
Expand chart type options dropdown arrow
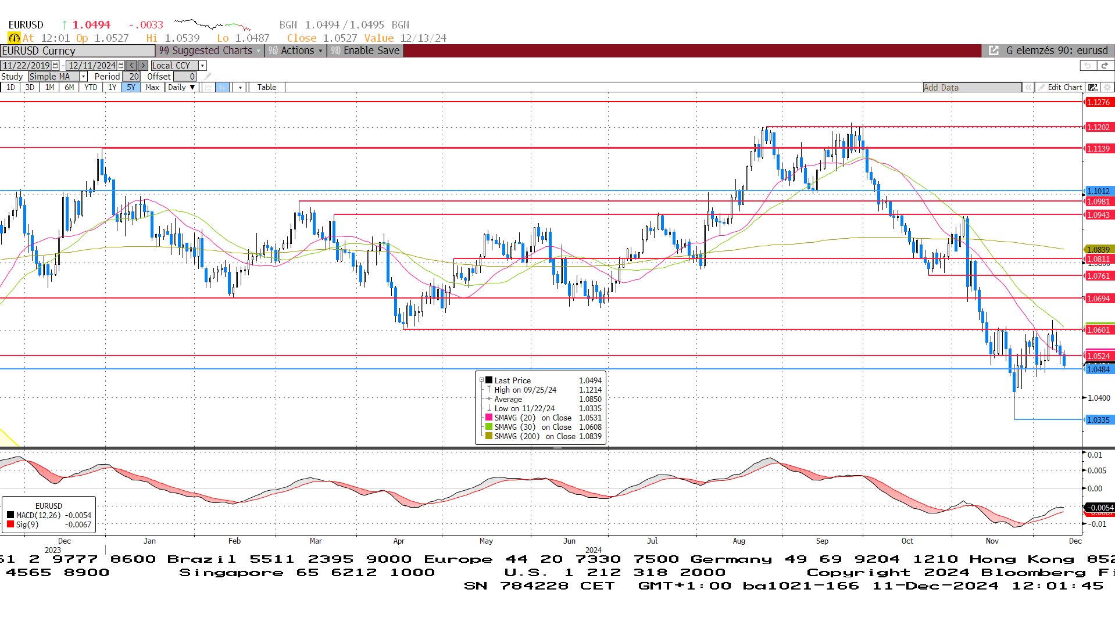pos(240,87)
